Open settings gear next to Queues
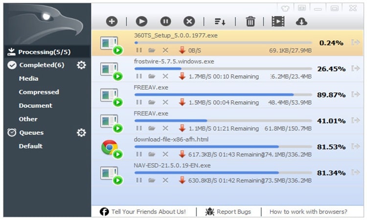 click(81, 132)
